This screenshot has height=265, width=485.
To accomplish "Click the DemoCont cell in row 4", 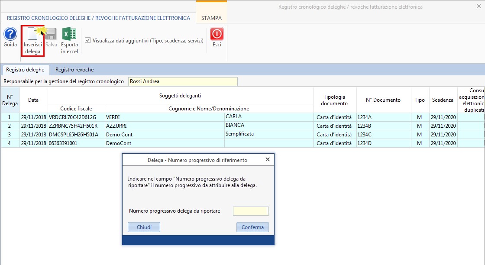I will [165, 143].
